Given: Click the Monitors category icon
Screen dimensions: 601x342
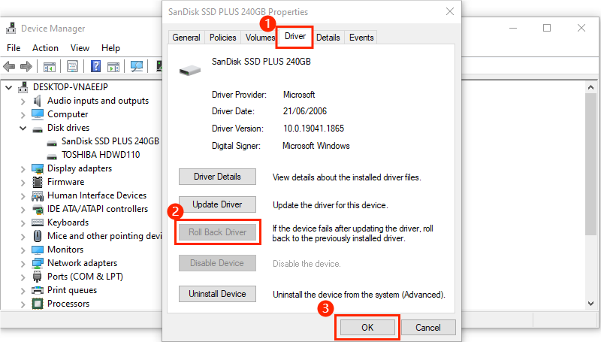Looking at the screenshot, I should [x=38, y=250].
